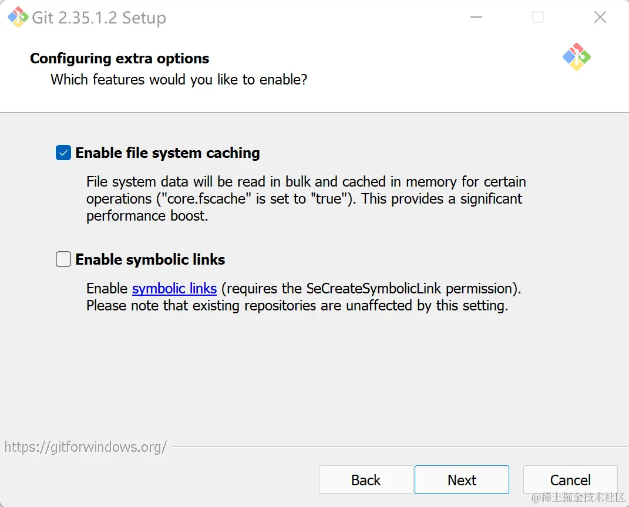Screen dimensions: 629x507
Task: Click the grayed-out maximize window button
Action: click(538, 17)
